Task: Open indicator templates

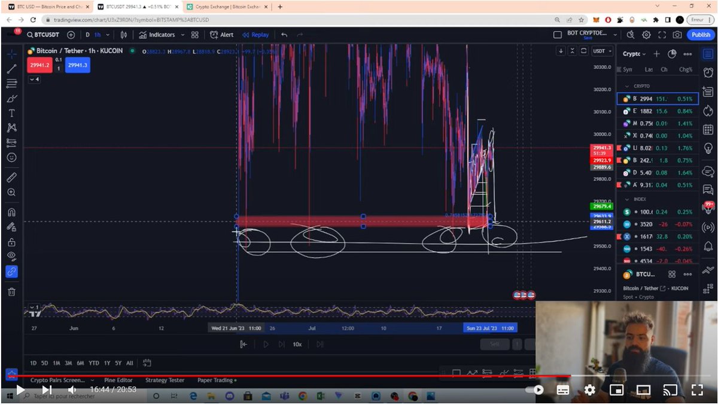Action: click(x=195, y=35)
